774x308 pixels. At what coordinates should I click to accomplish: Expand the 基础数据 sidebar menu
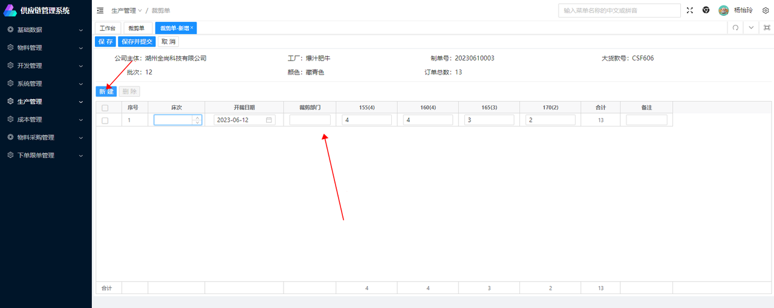(45, 30)
